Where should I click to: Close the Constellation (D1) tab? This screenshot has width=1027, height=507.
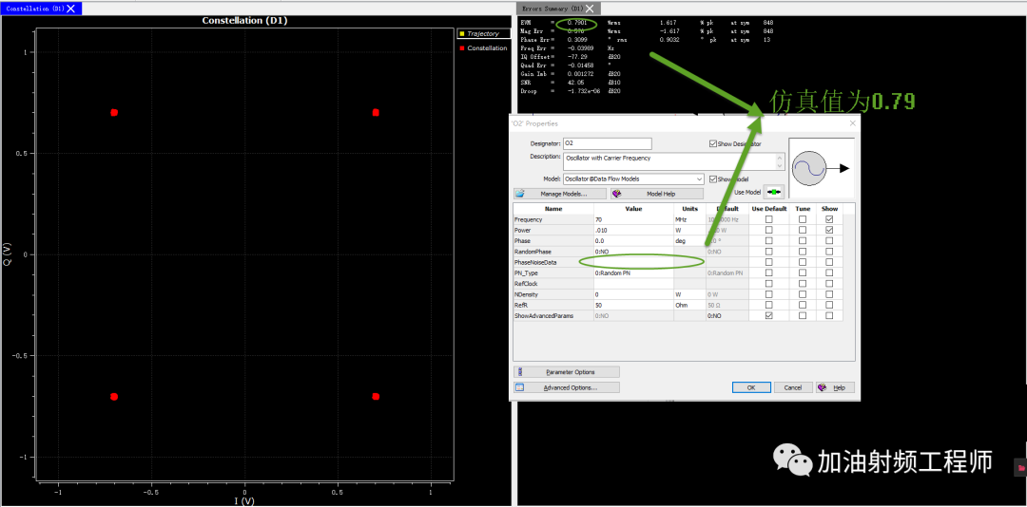(x=71, y=8)
